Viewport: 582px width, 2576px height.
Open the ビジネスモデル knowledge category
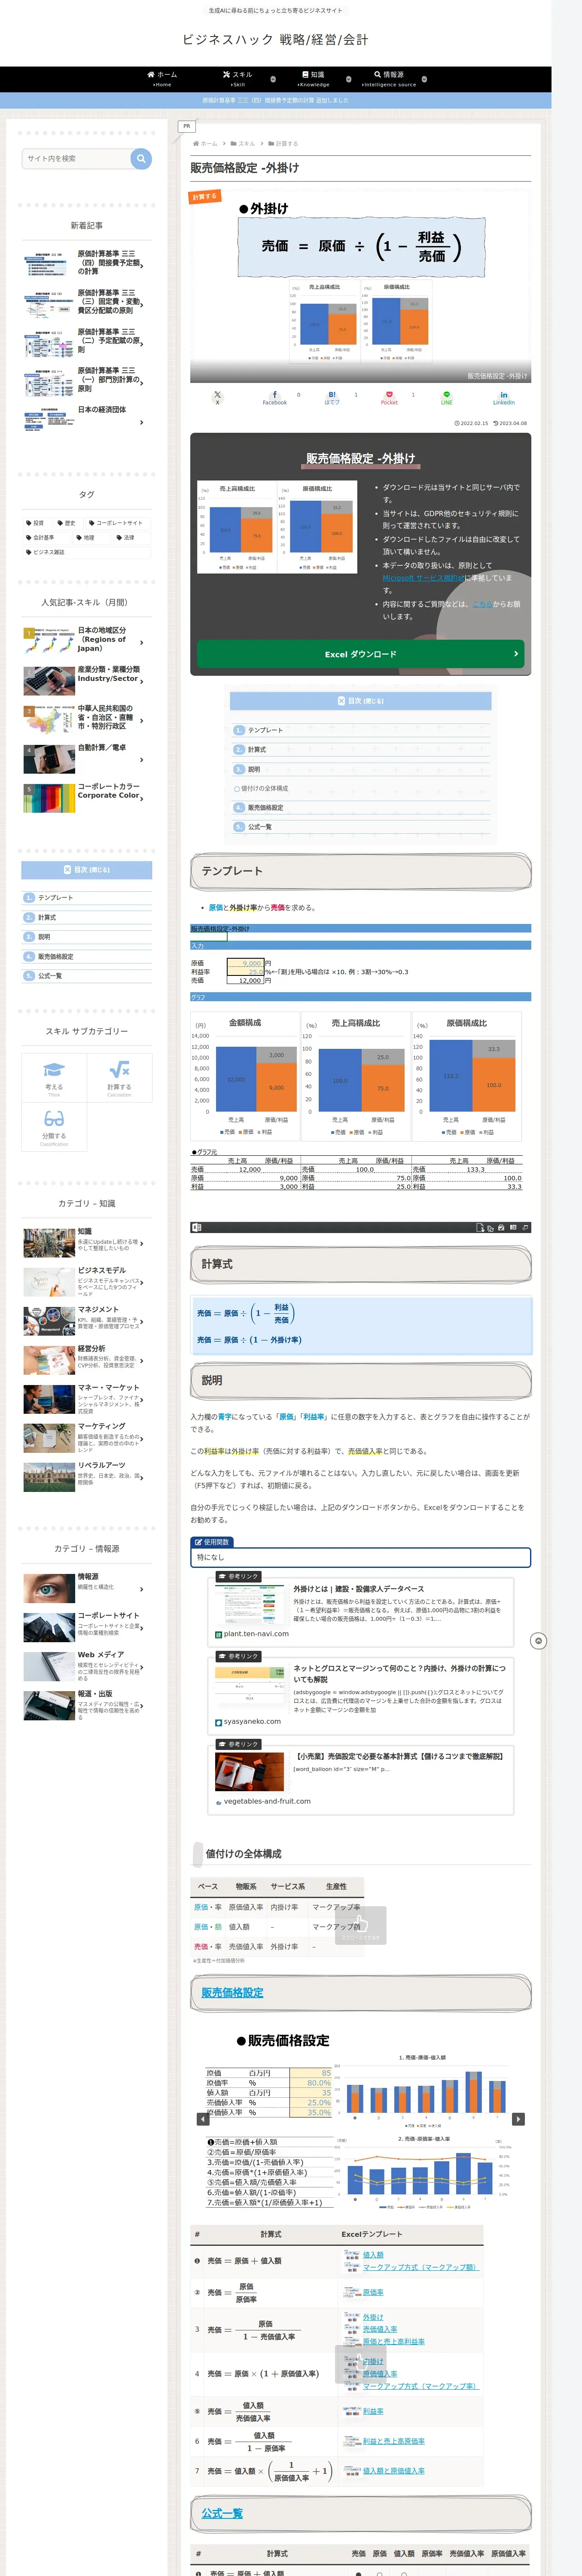[x=87, y=1281]
